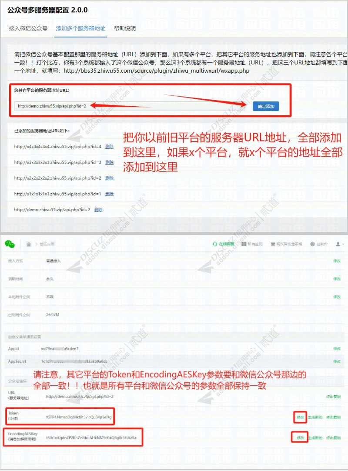The height and width of the screenshot is (471, 348).
Task: Select the AppId value wx79ea
Action: pos(60,349)
